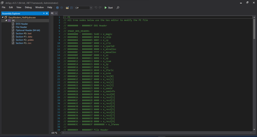Select Section #3: .rsrc node
257x137 pixels.
coord(24,43)
